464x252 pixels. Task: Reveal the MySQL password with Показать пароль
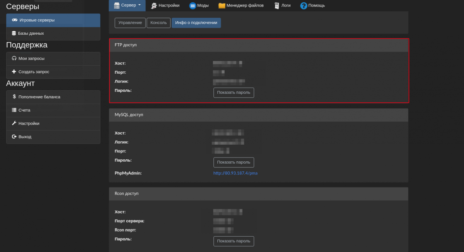click(x=234, y=162)
